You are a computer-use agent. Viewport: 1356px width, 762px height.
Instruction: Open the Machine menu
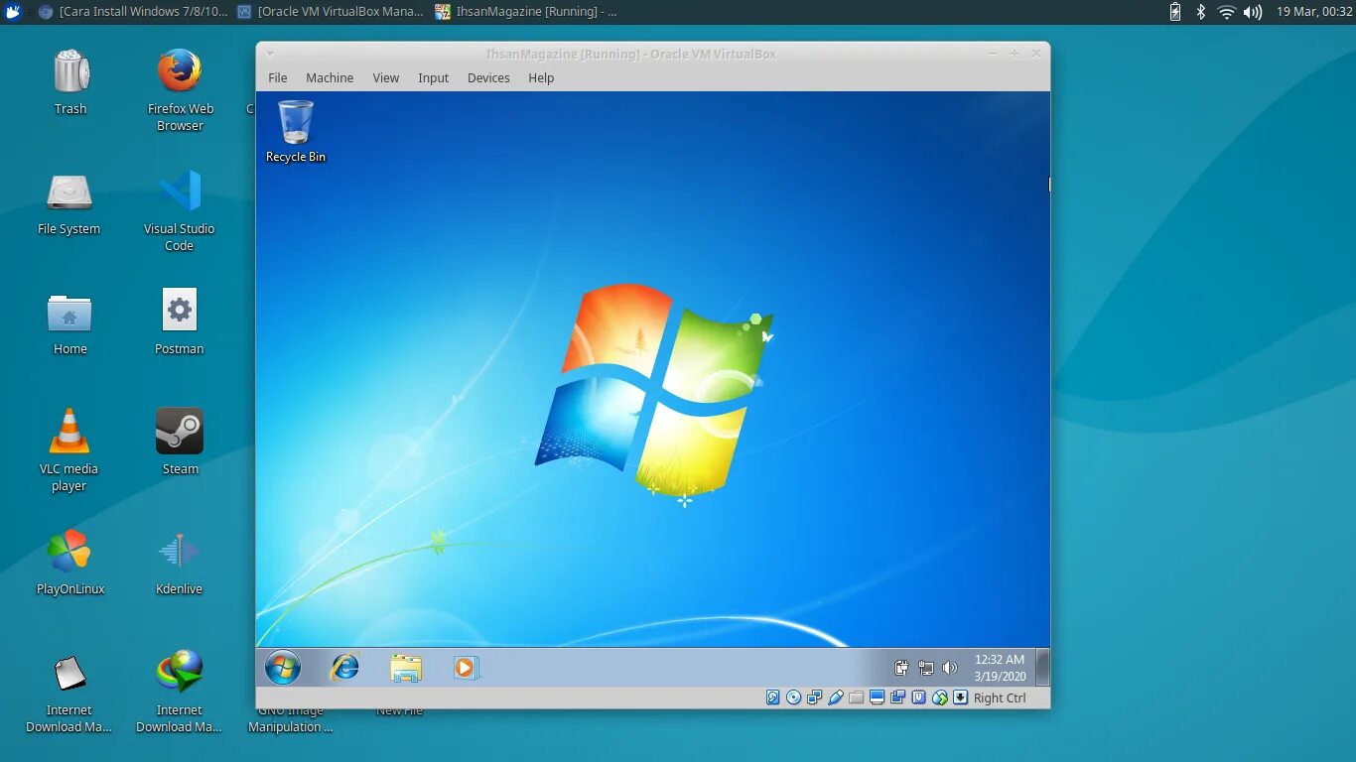330,77
